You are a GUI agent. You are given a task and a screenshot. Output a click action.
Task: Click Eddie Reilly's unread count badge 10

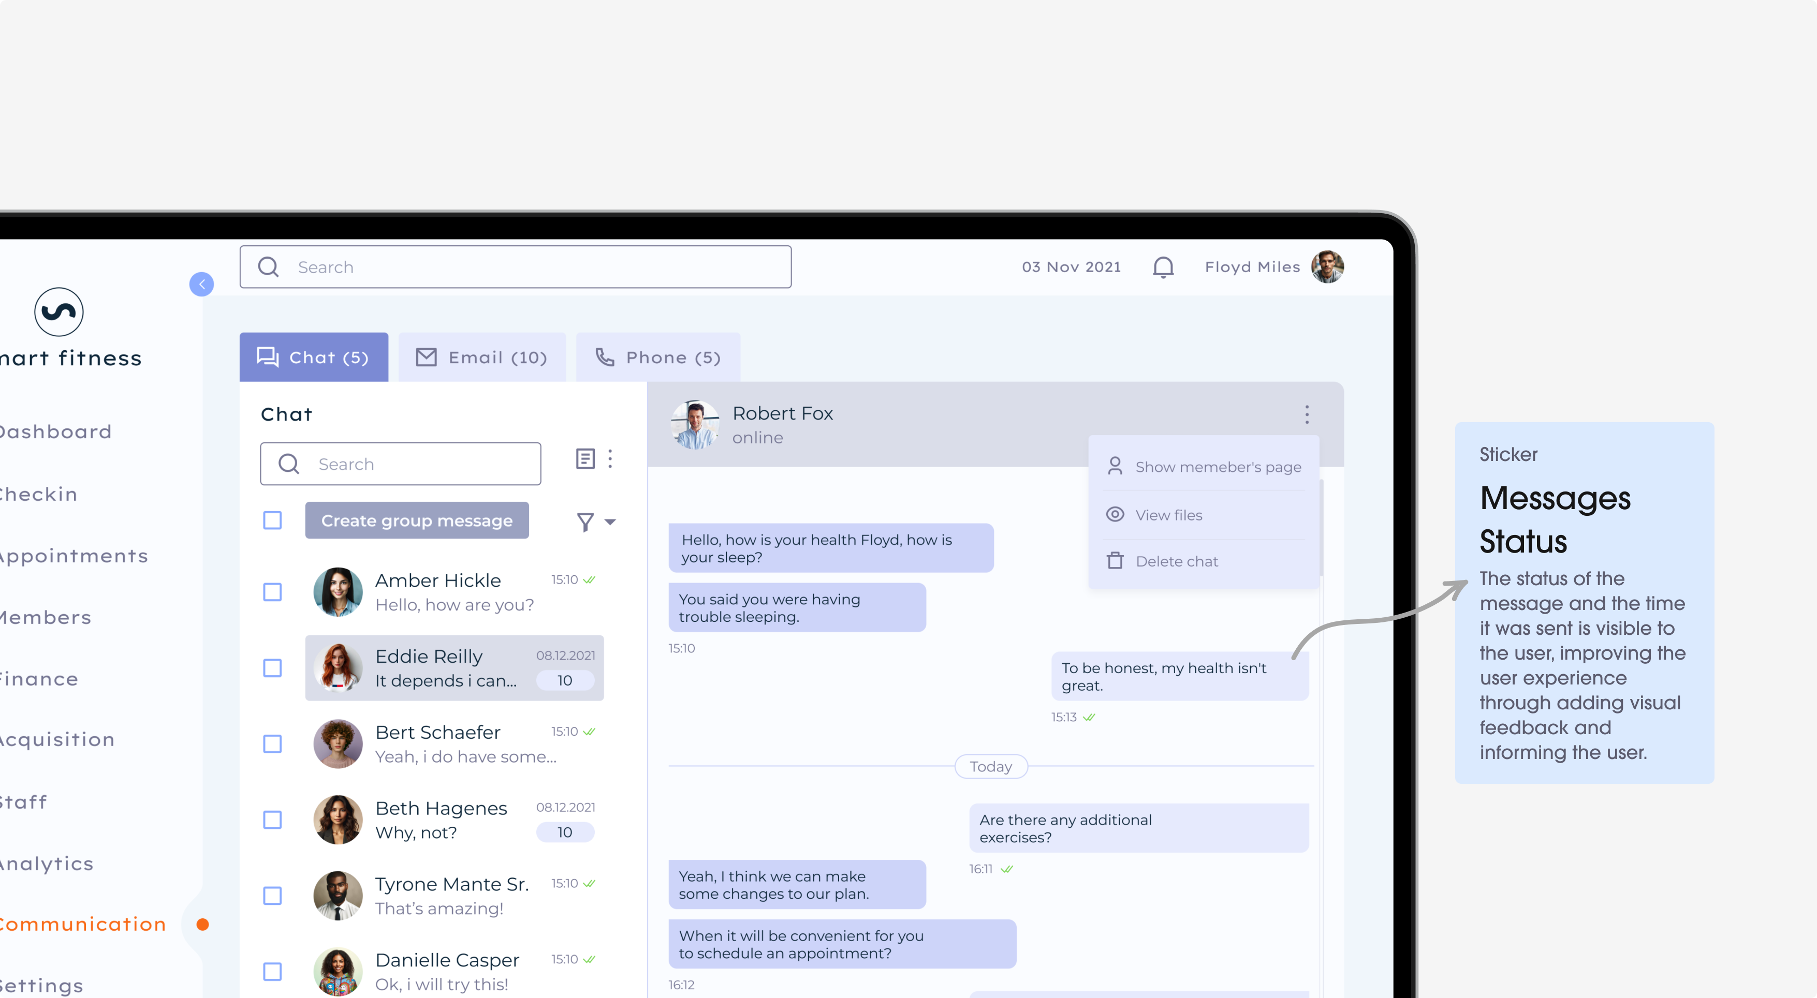[565, 680]
